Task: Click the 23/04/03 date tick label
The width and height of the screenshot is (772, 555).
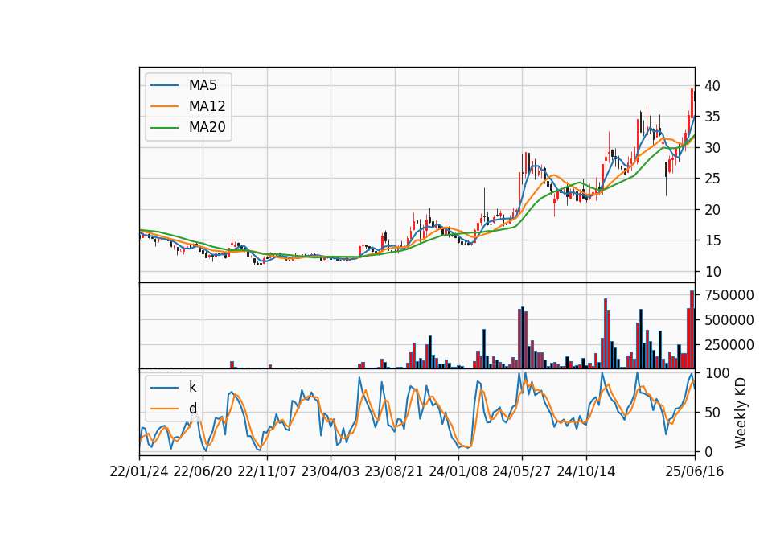Action: [330, 471]
